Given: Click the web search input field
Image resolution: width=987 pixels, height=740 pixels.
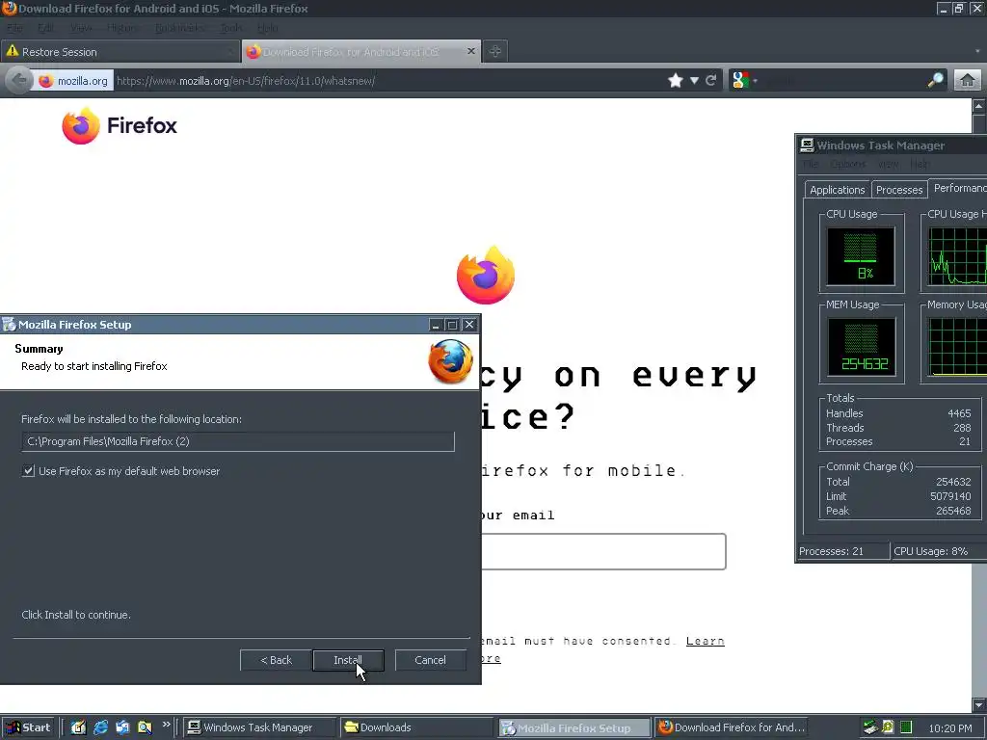Looking at the screenshot, I should click(x=842, y=81).
